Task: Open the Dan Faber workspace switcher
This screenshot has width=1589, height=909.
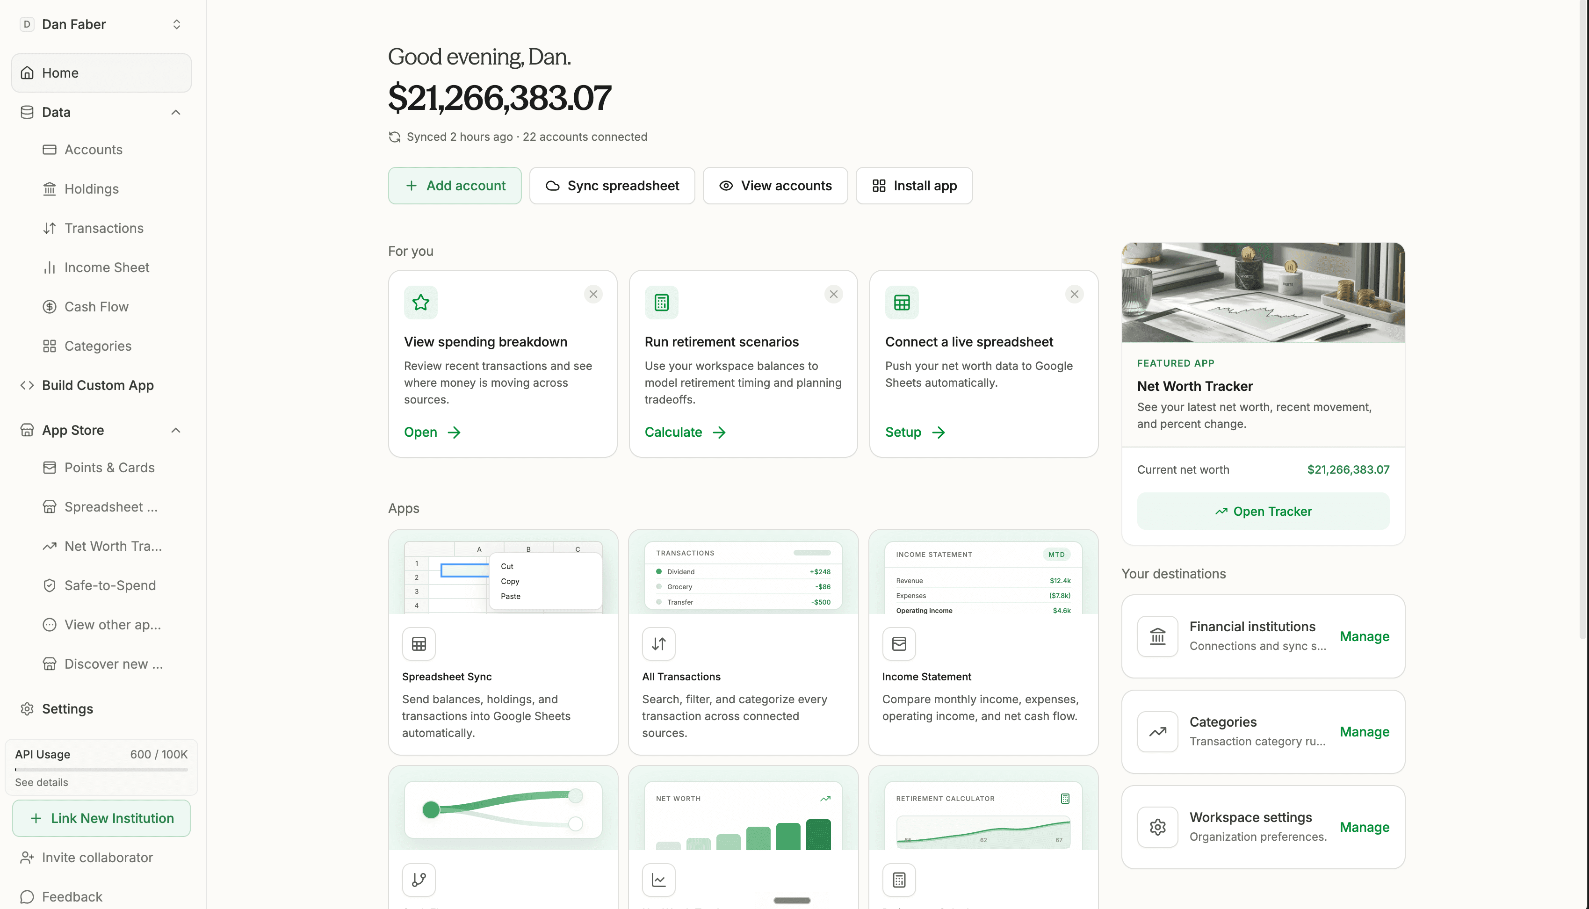Action: [101, 24]
